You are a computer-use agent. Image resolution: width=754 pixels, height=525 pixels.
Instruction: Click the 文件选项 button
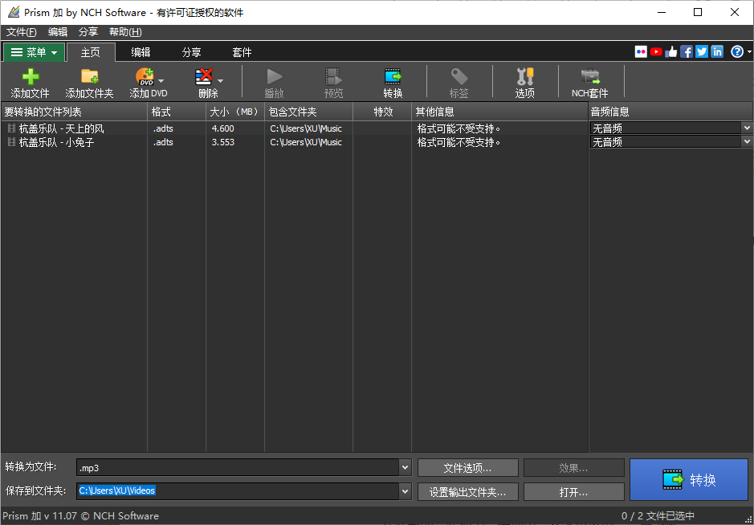point(467,467)
